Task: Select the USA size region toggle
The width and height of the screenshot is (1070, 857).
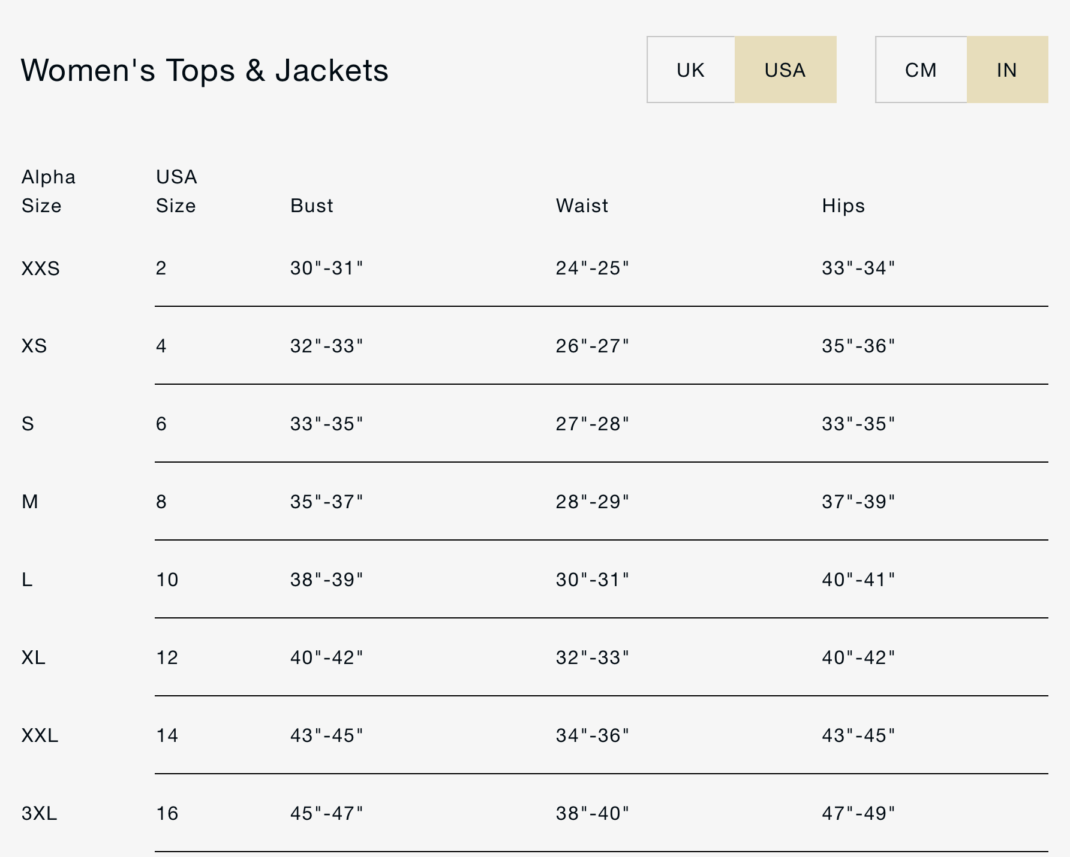Action: point(785,70)
